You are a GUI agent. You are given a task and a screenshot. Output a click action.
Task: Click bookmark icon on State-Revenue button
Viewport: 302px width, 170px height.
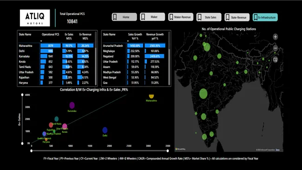click(228, 17)
